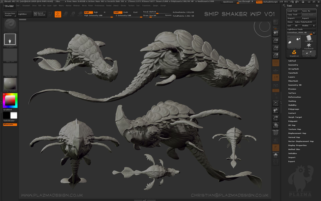Toggle the Alternate color button

click(x=10, y=124)
